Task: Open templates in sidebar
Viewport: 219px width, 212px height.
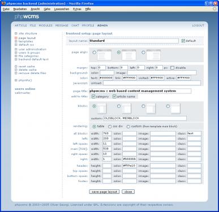Action: point(25,41)
